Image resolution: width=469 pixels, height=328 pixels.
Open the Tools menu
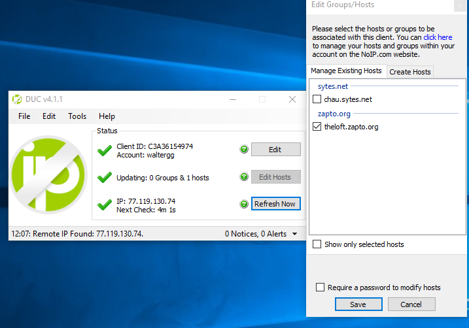tap(77, 116)
